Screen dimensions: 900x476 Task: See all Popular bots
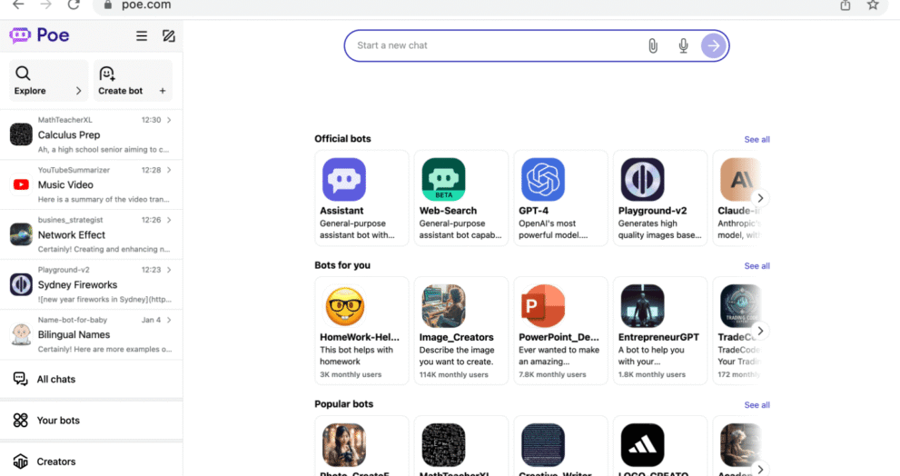[757, 405]
